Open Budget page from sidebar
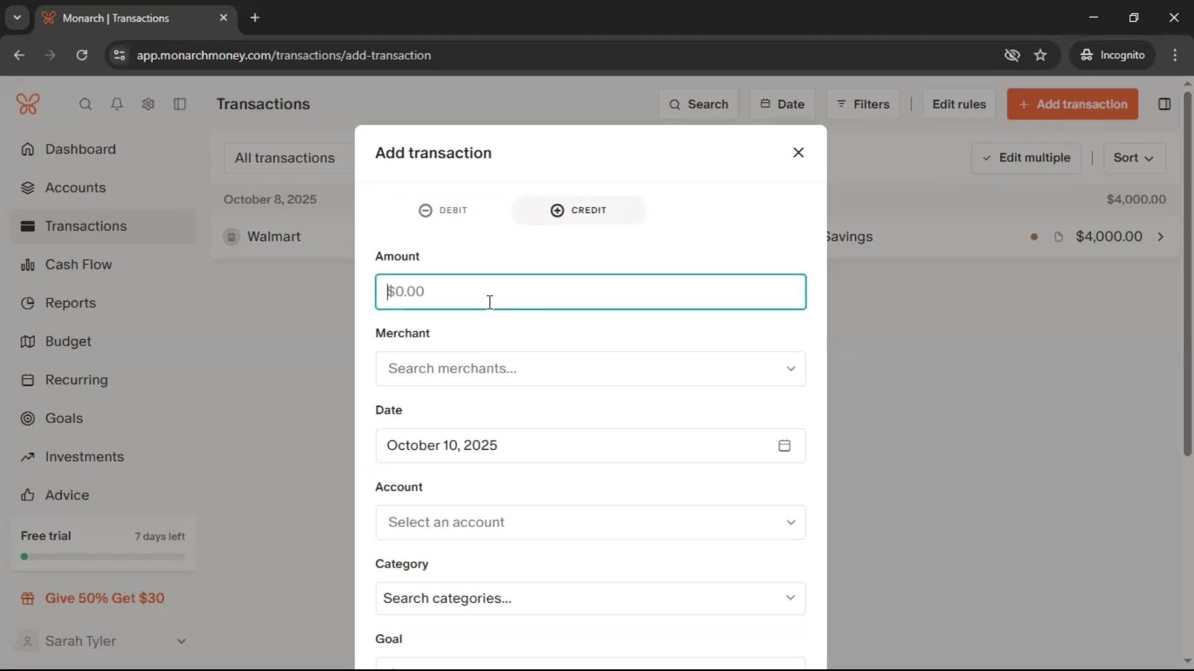 click(68, 342)
